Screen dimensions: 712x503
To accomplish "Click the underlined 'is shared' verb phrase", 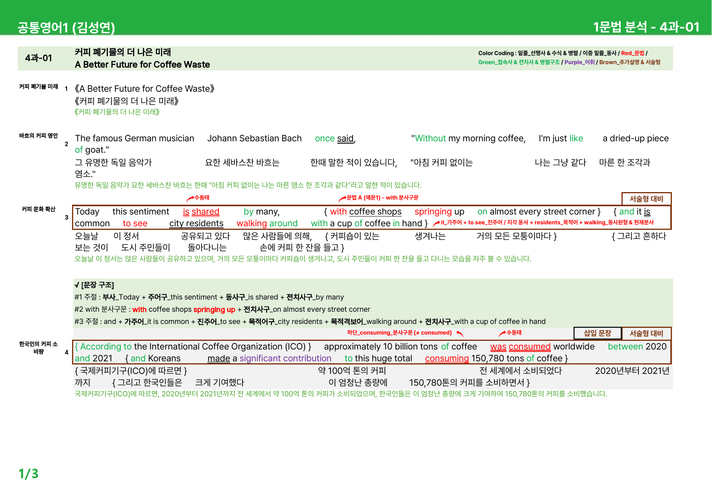I will pos(201,212).
